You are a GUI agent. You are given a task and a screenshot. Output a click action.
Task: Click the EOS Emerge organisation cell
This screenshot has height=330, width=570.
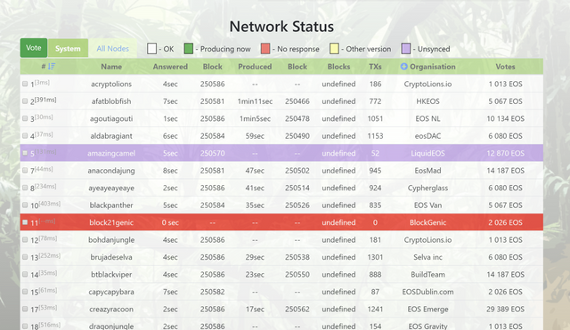(x=427, y=310)
